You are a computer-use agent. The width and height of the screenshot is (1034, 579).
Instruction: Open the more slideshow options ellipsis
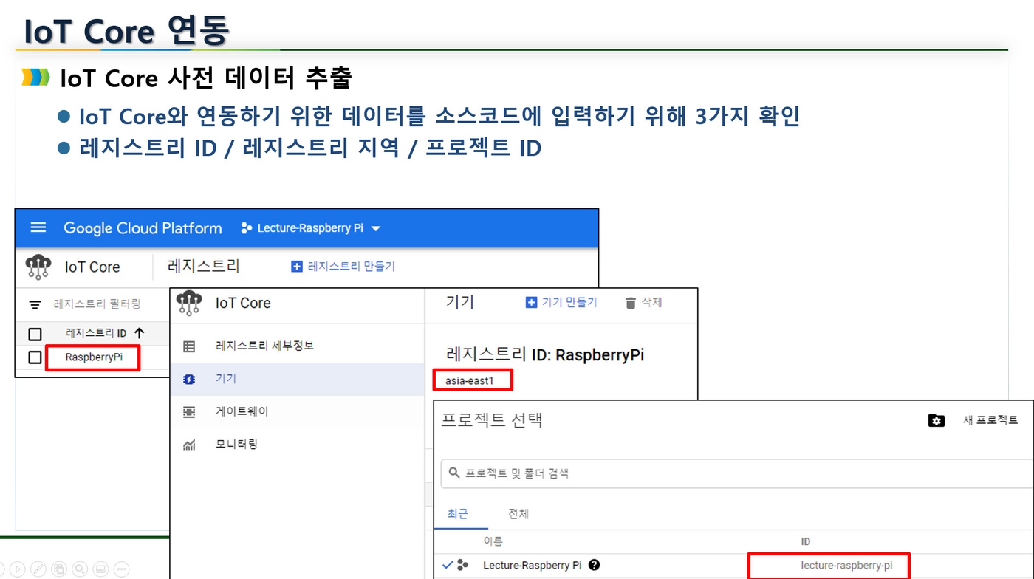click(123, 569)
